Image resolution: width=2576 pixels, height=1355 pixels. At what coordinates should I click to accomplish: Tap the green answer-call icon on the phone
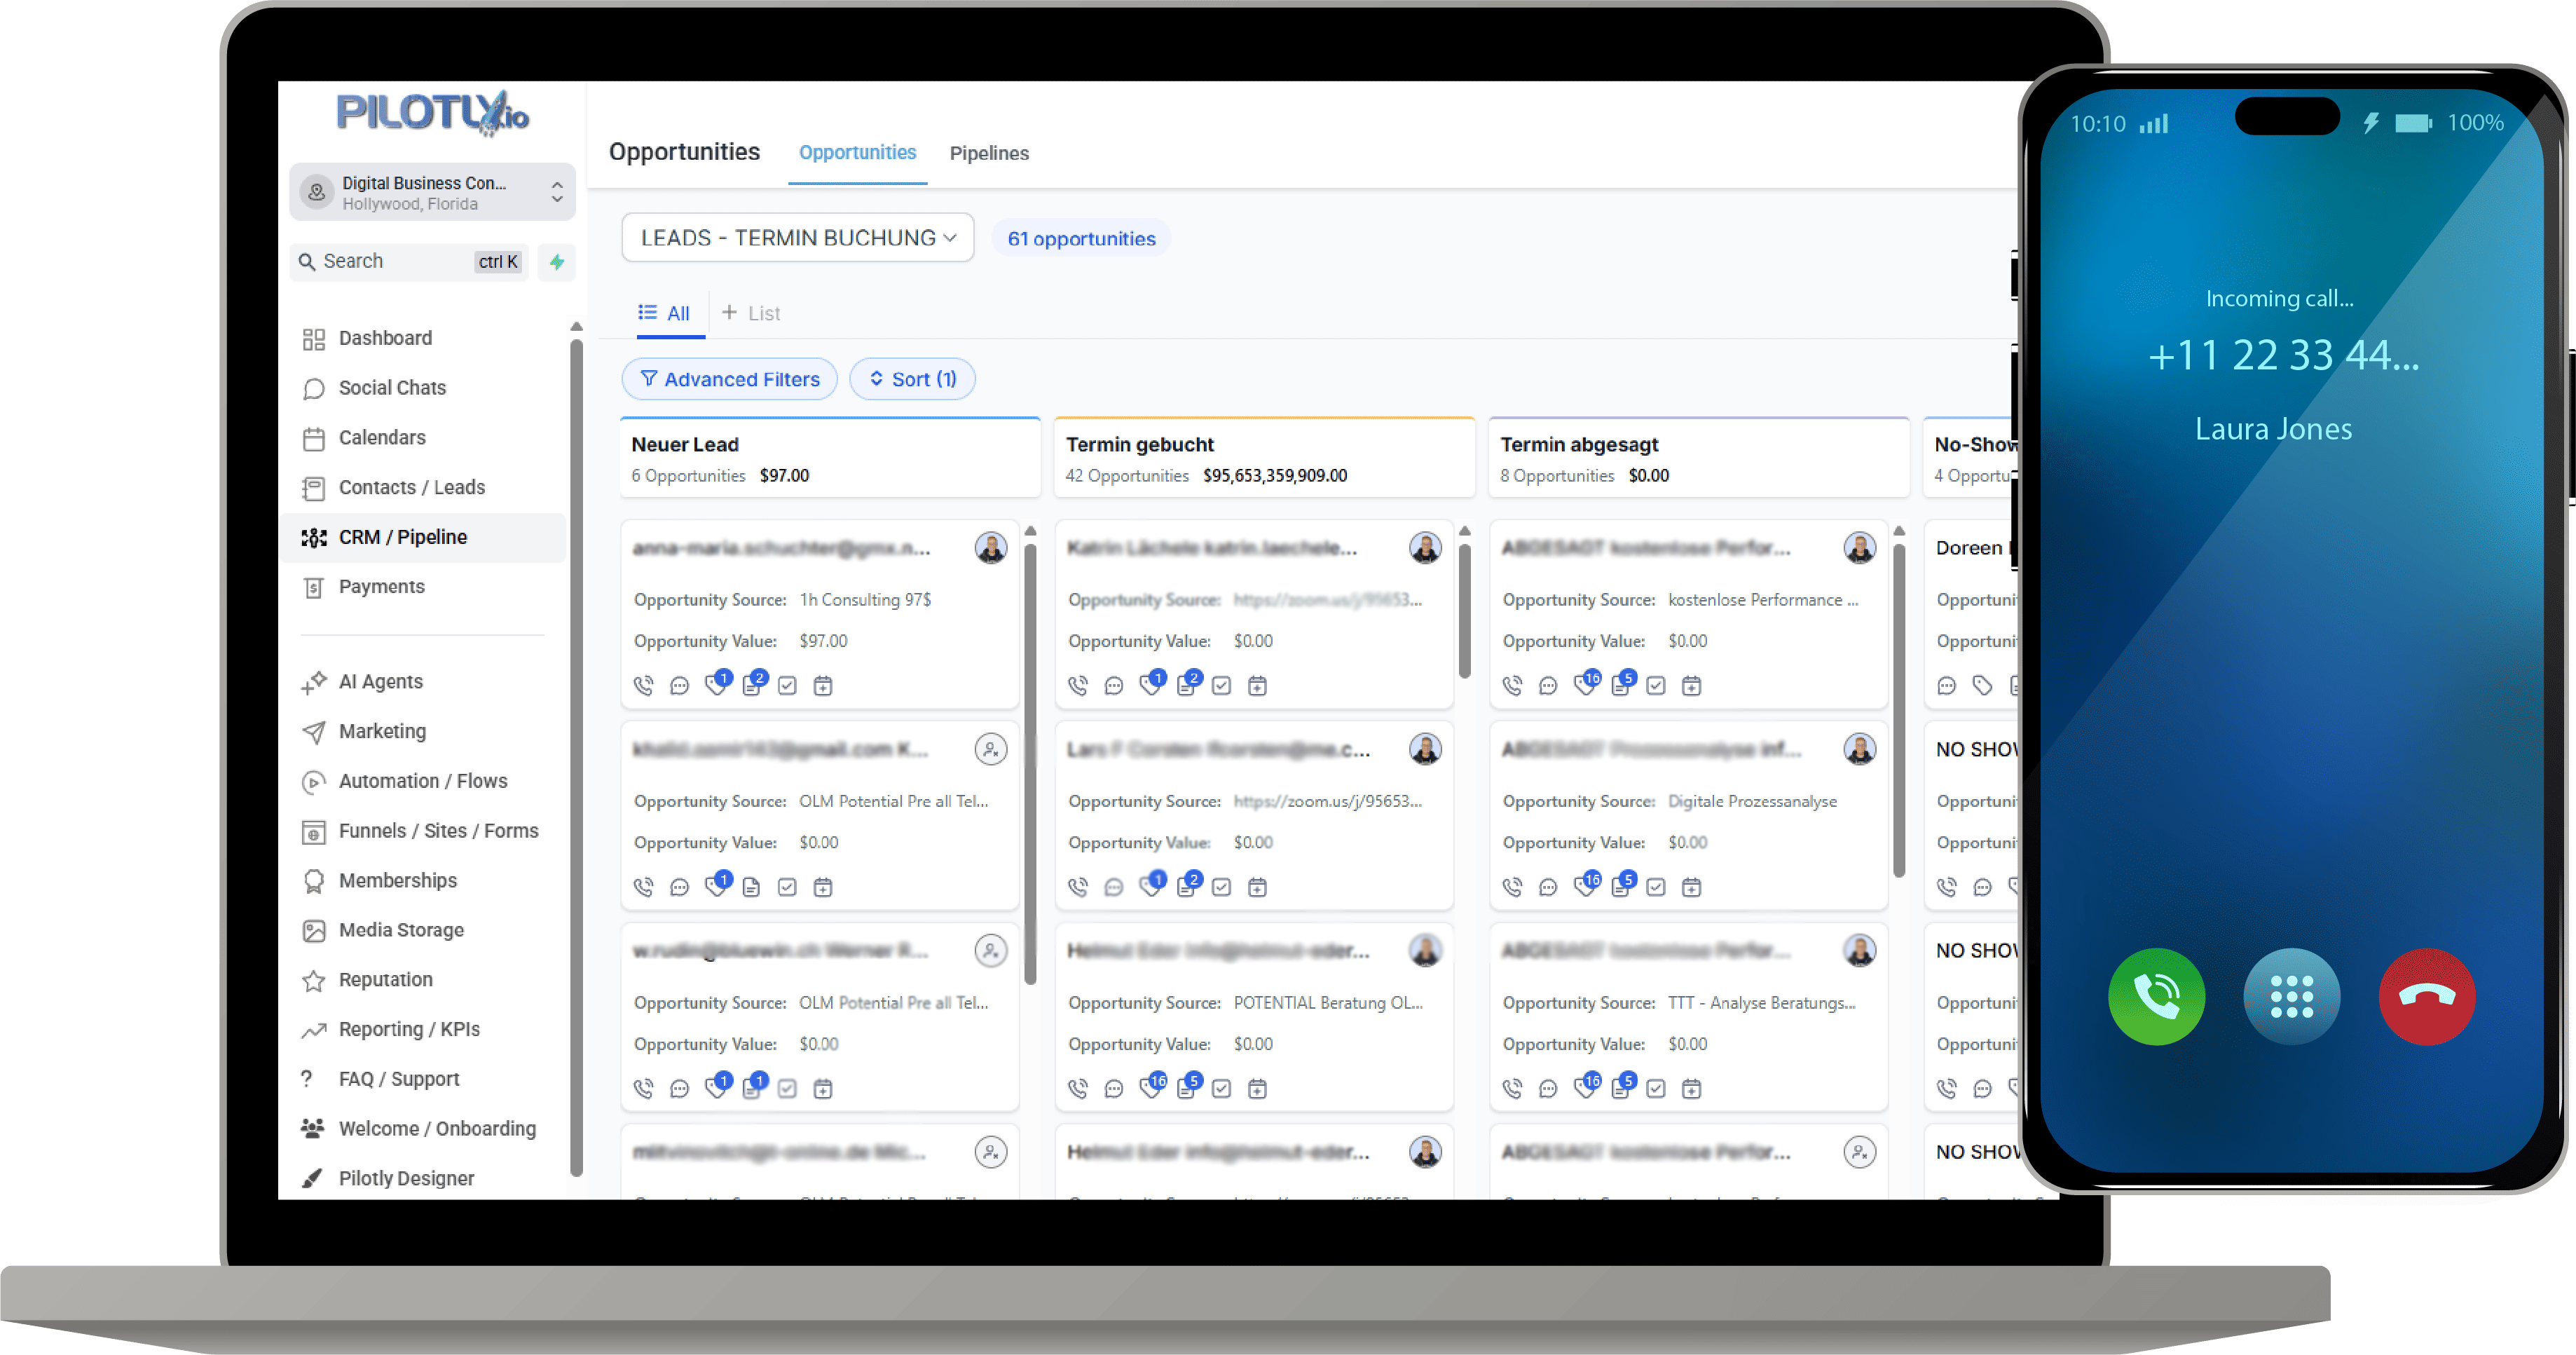pyautogui.click(x=2156, y=996)
